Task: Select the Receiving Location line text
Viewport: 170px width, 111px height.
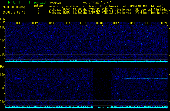Action: tap(106, 6)
